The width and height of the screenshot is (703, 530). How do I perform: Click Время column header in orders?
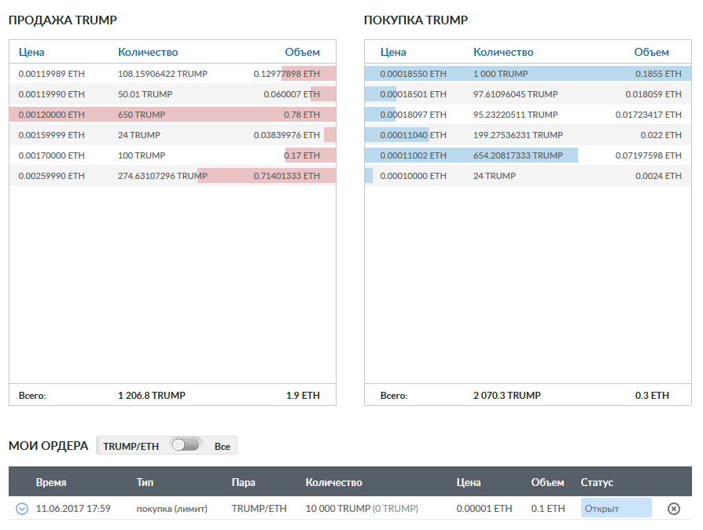(51, 482)
